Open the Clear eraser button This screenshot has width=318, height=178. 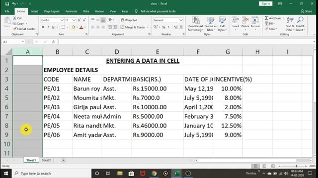click(x=271, y=29)
